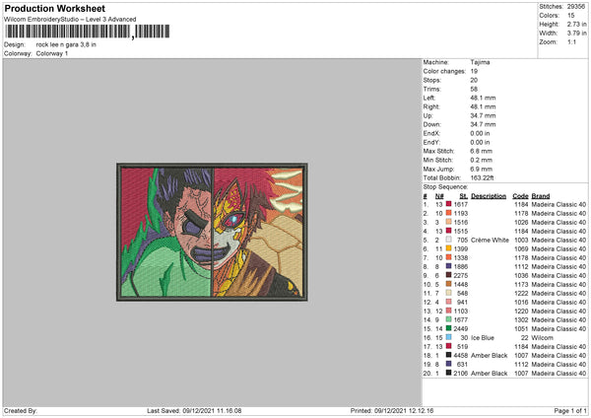The height and width of the screenshot is (418, 591).
Task: Click the Machine value Tajima
Action: (480, 62)
